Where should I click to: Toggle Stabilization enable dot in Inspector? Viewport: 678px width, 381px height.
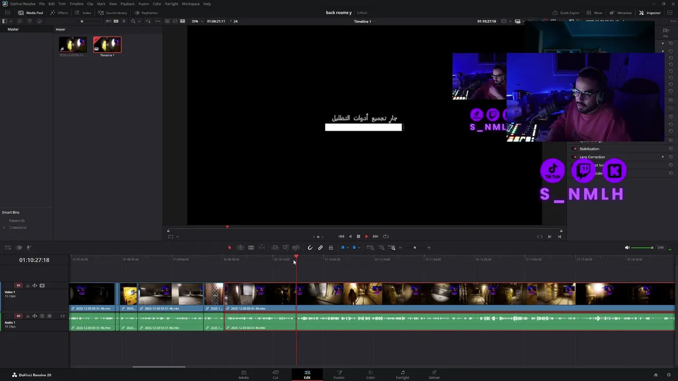tap(575, 149)
